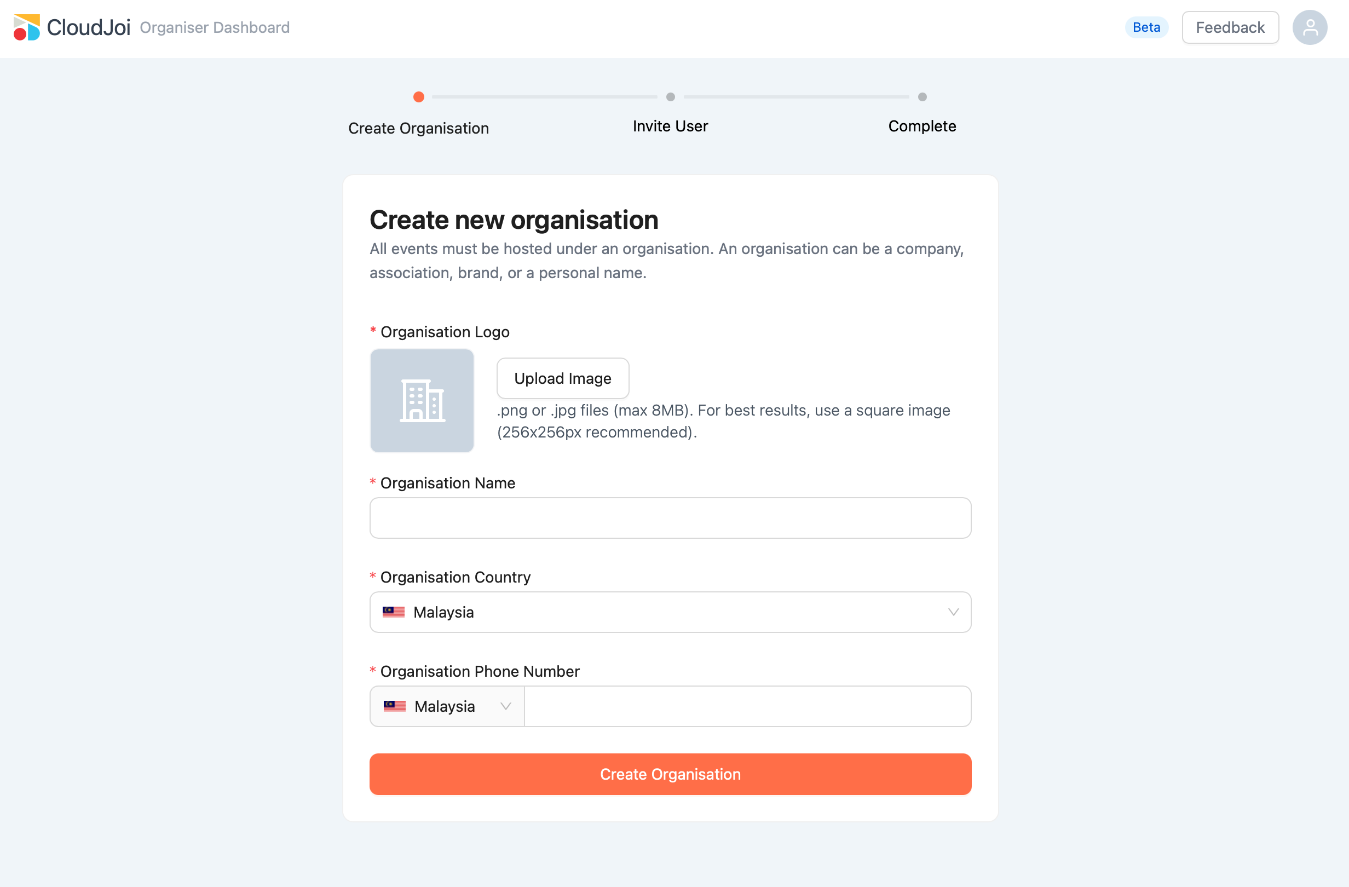The height and width of the screenshot is (887, 1349).
Task: Expand the Organisation Country dropdown chevron
Action: click(953, 612)
